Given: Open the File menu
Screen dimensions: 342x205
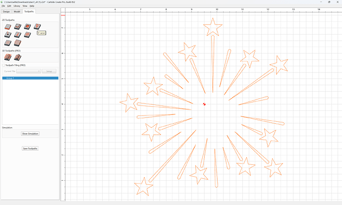Looking at the screenshot, I should 3,6.
